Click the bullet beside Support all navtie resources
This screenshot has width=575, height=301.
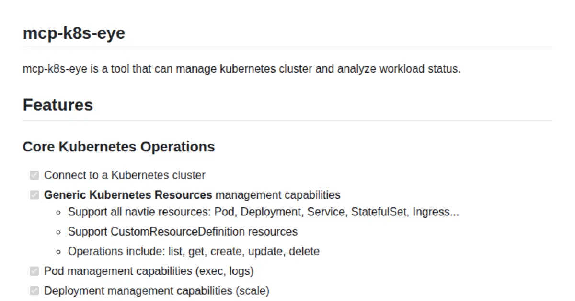[x=58, y=212]
